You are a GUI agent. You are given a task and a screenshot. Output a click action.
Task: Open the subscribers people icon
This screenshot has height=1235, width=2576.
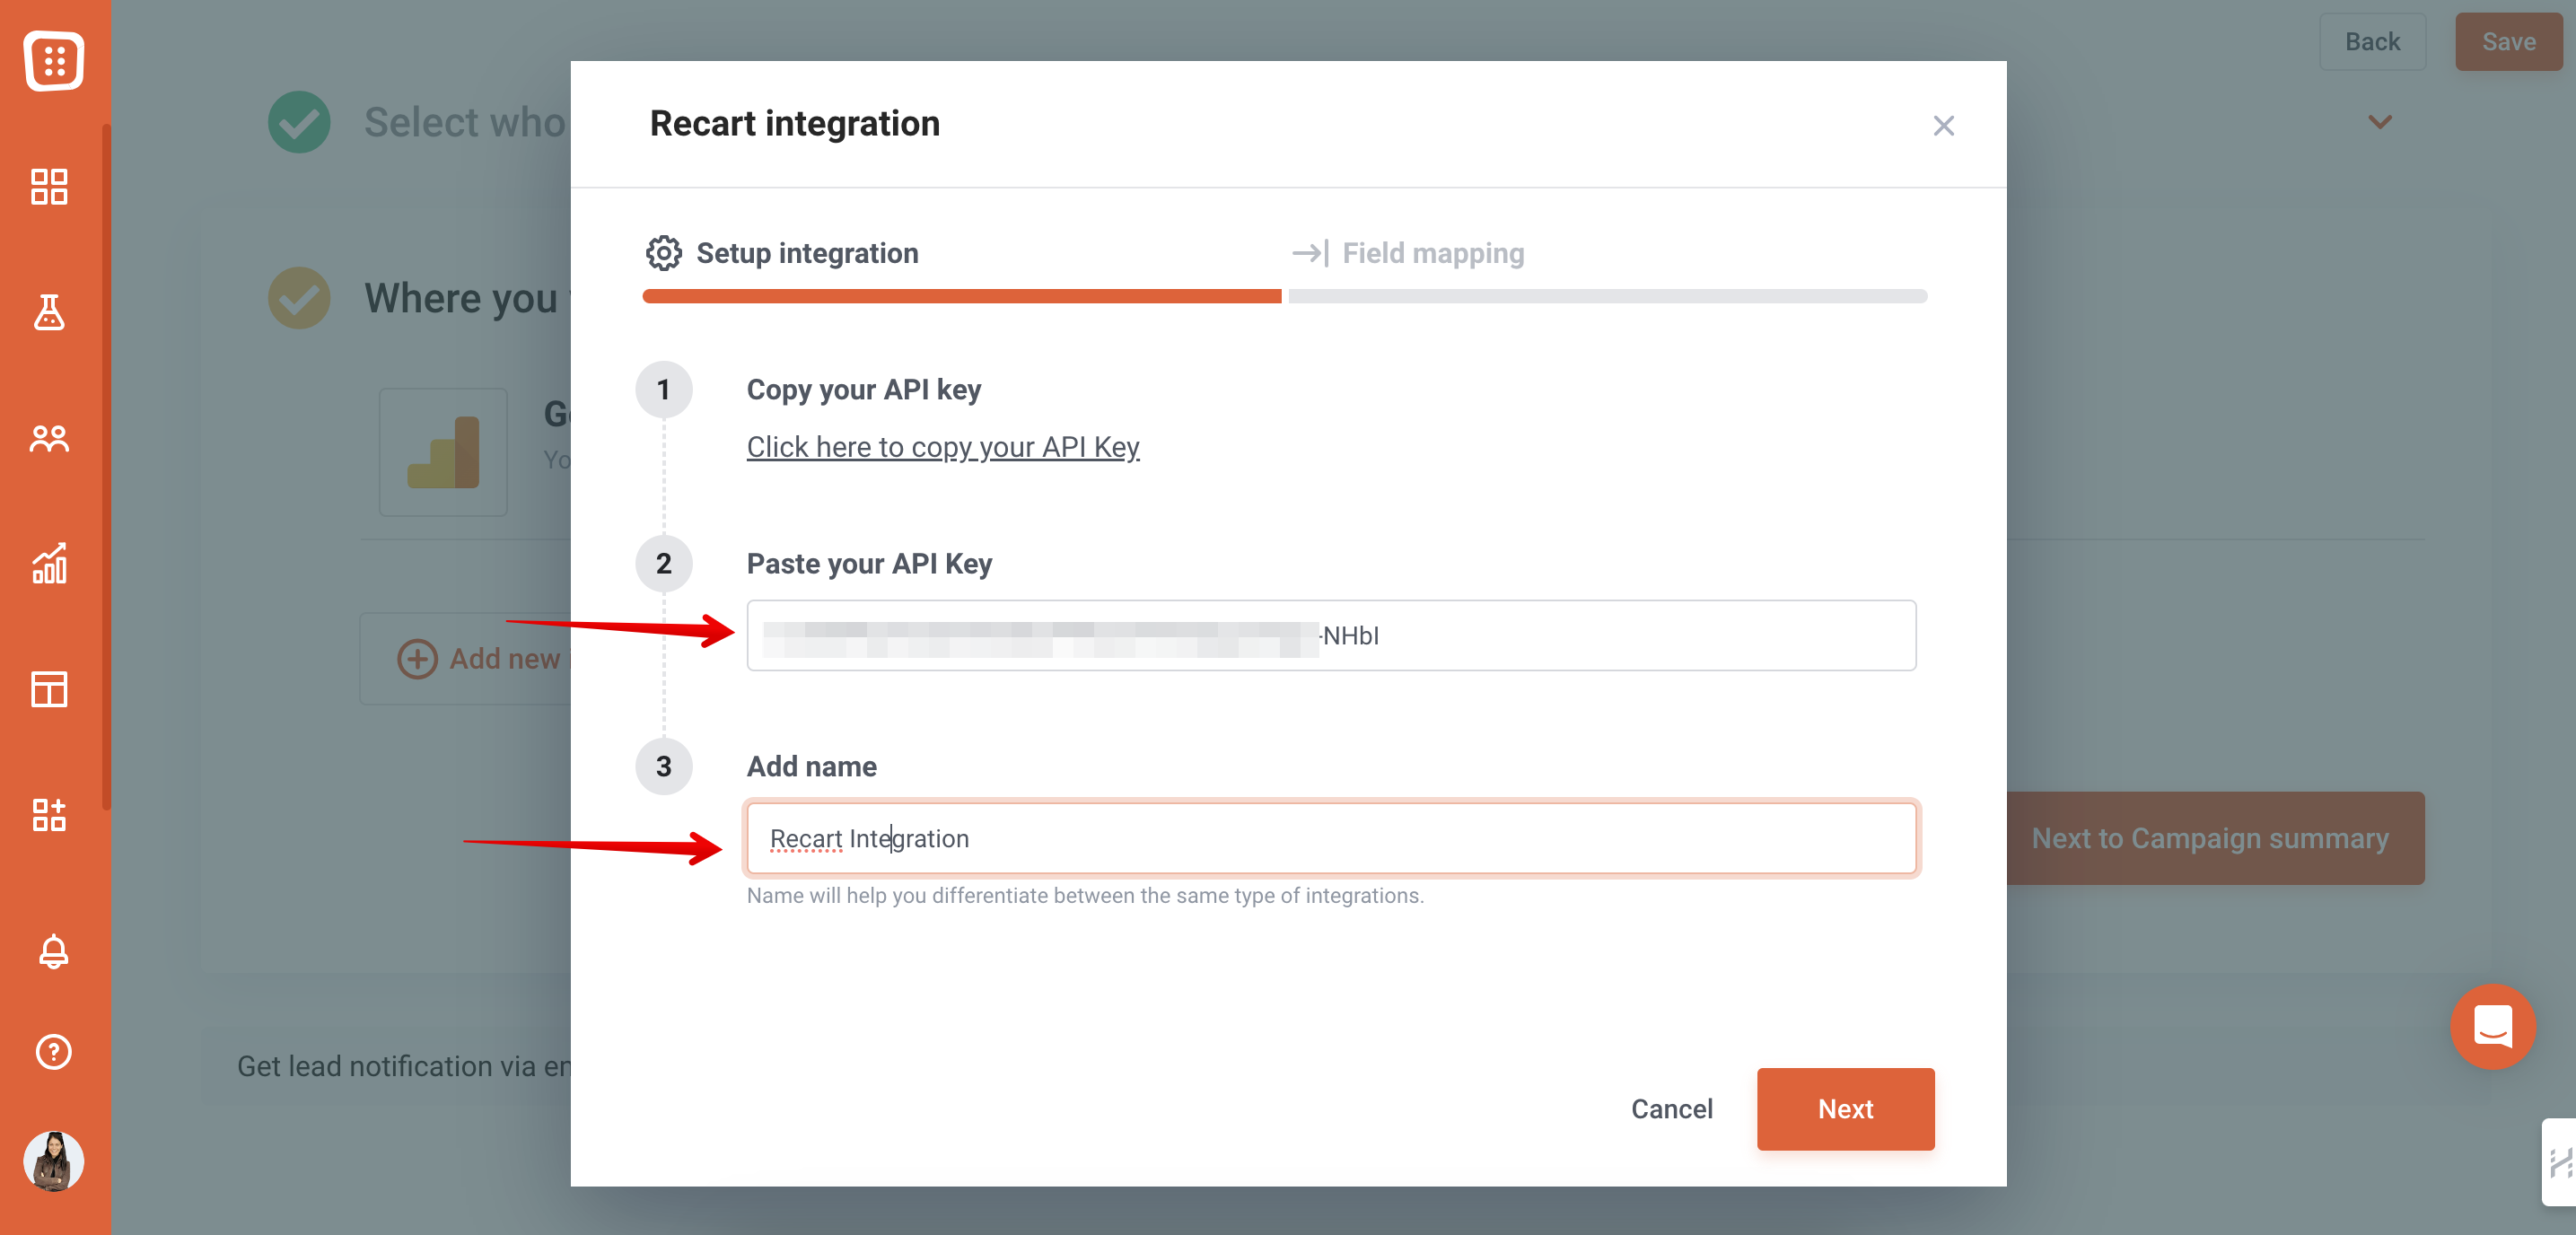49,438
